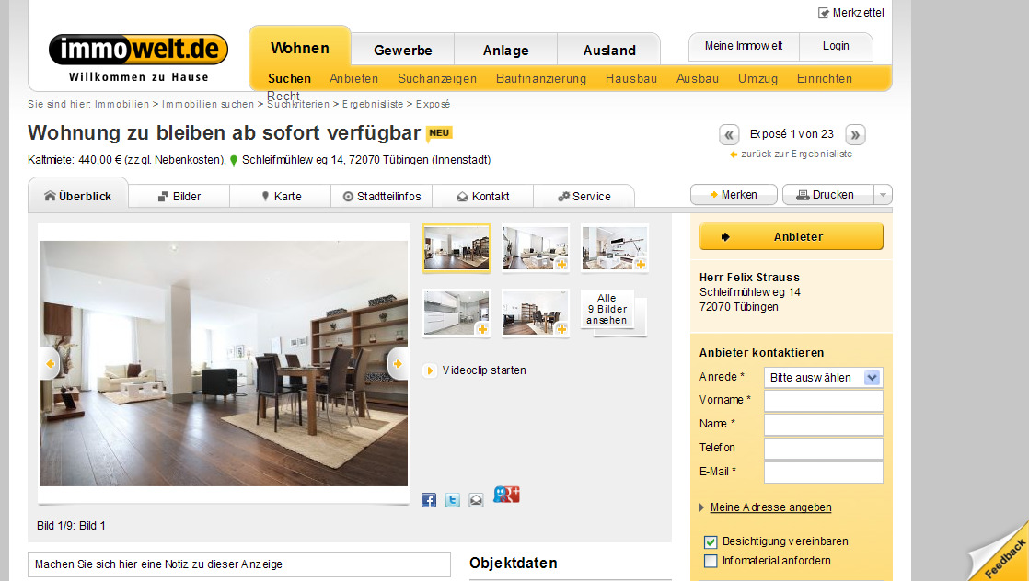Screen dimensions: 1029x581
Task: Send listing by email envelope icon
Action: pyautogui.click(x=477, y=500)
